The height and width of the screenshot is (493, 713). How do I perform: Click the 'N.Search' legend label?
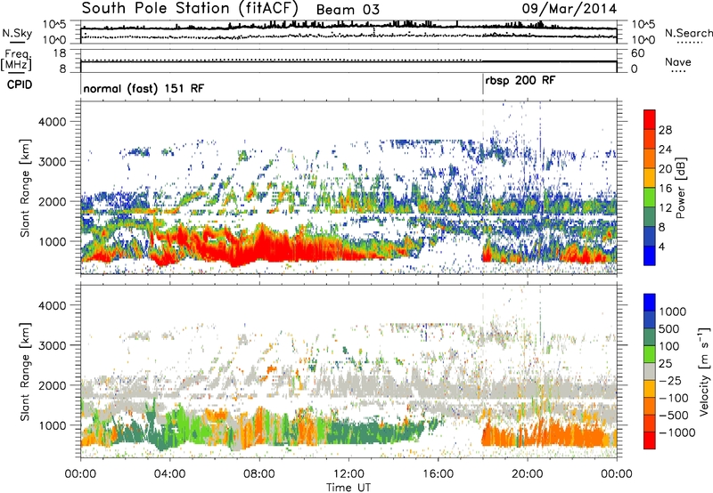[688, 33]
